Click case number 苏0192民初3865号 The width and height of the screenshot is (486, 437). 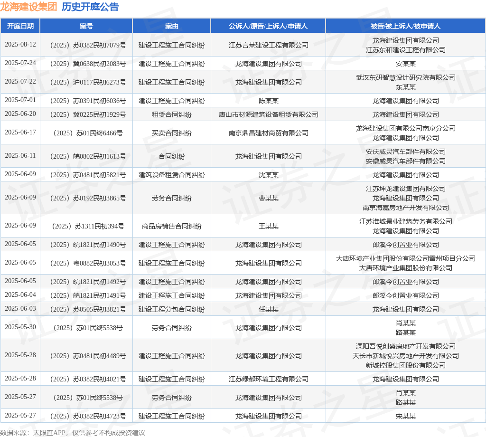[88, 198]
